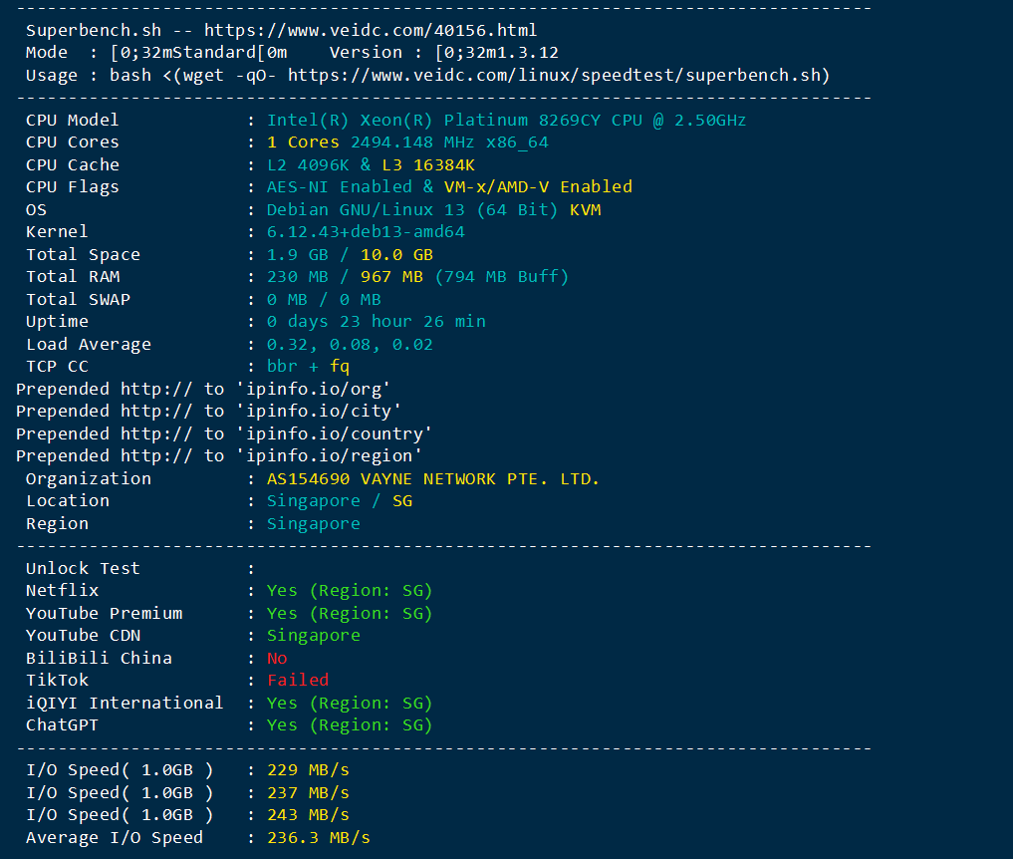Viewport: 1013px width, 859px height.
Task: Click the 'AES-NI Enabled' flag text
Action: (x=340, y=186)
